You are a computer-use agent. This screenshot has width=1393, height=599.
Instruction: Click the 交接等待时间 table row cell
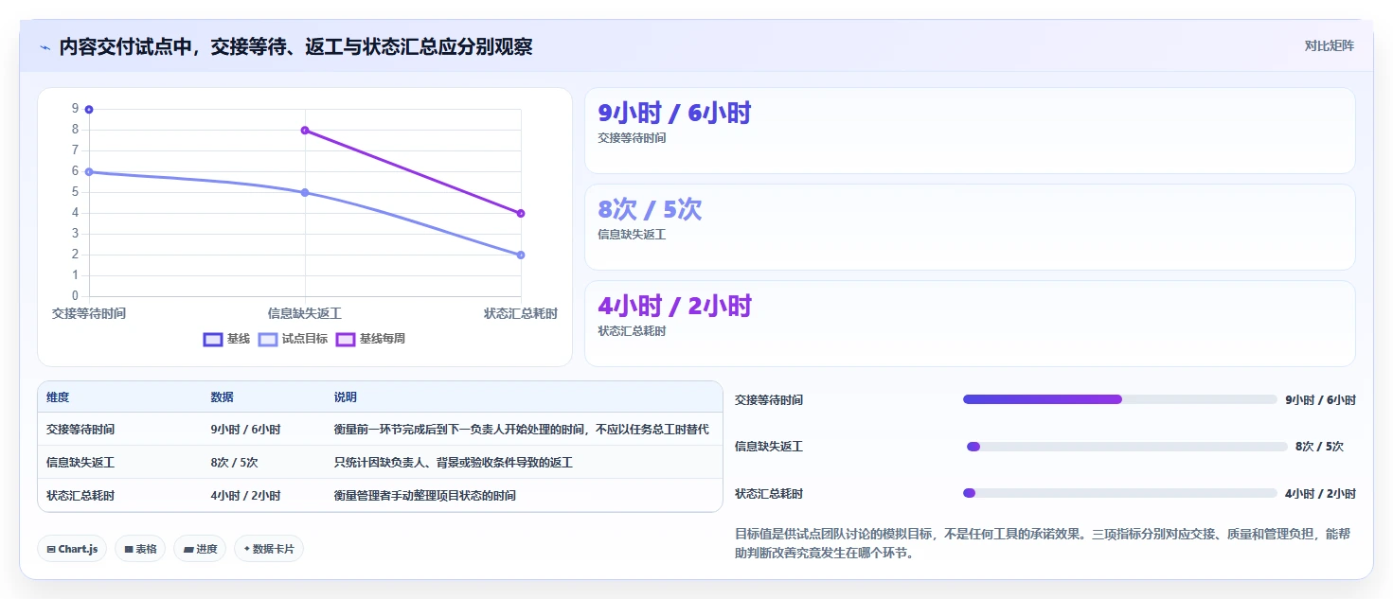[80, 430]
